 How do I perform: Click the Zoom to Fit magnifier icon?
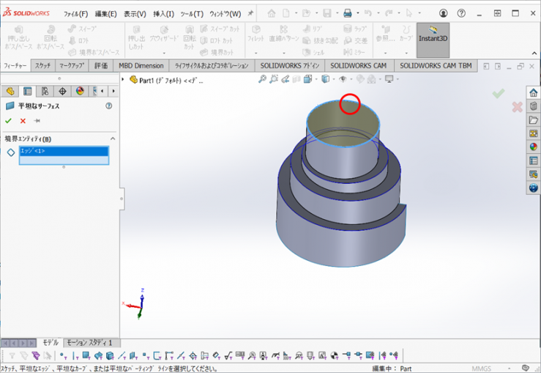pos(263,79)
